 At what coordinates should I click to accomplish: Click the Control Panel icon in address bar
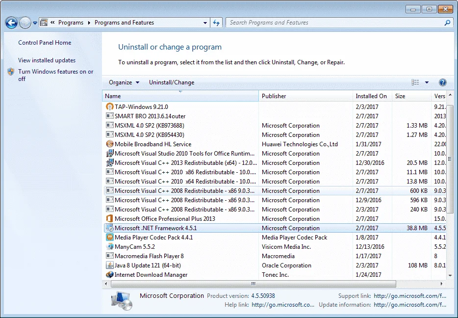[x=44, y=23]
